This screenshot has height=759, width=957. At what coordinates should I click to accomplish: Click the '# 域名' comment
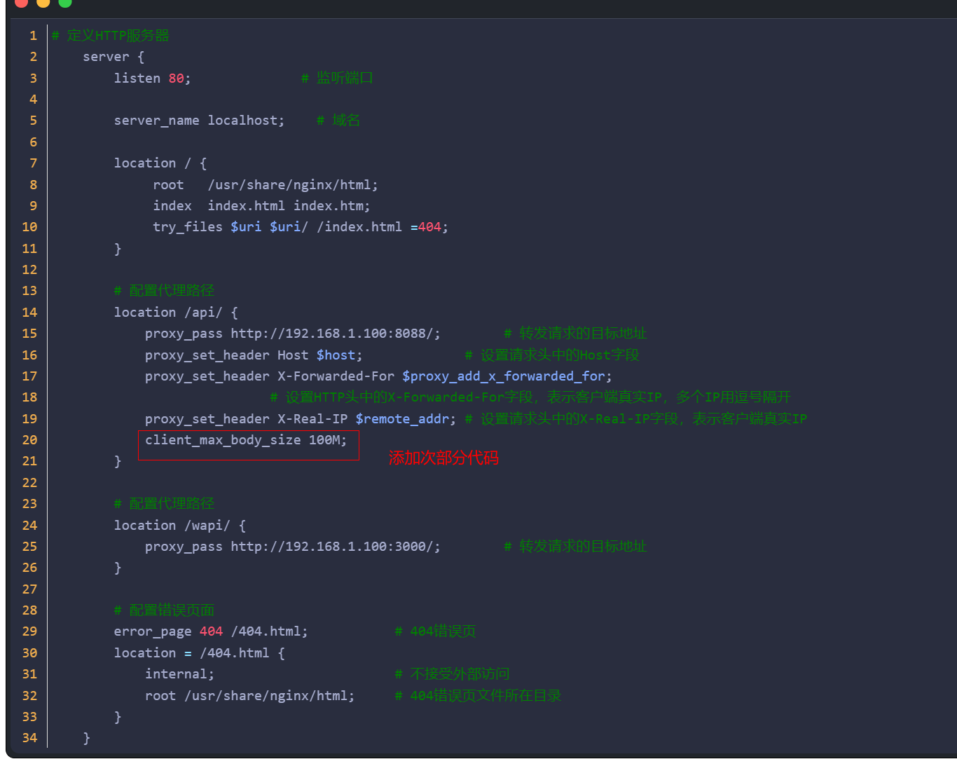tap(338, 120)
